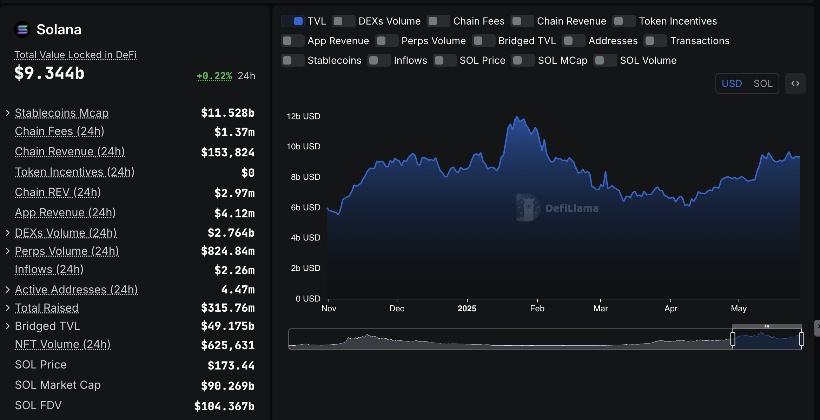The width and height of the screenshot is (820, 420).
Task: Turn on the SOL Price toggle
Action: (444, 60)
